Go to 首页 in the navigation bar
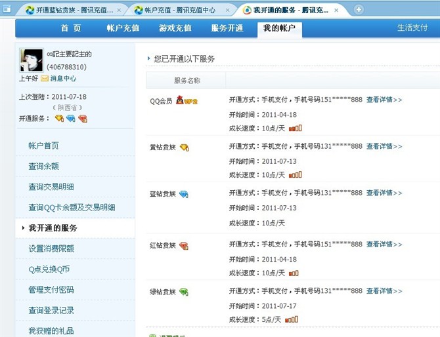The height and width of the screenshot is (337, 440). [71, 28]
